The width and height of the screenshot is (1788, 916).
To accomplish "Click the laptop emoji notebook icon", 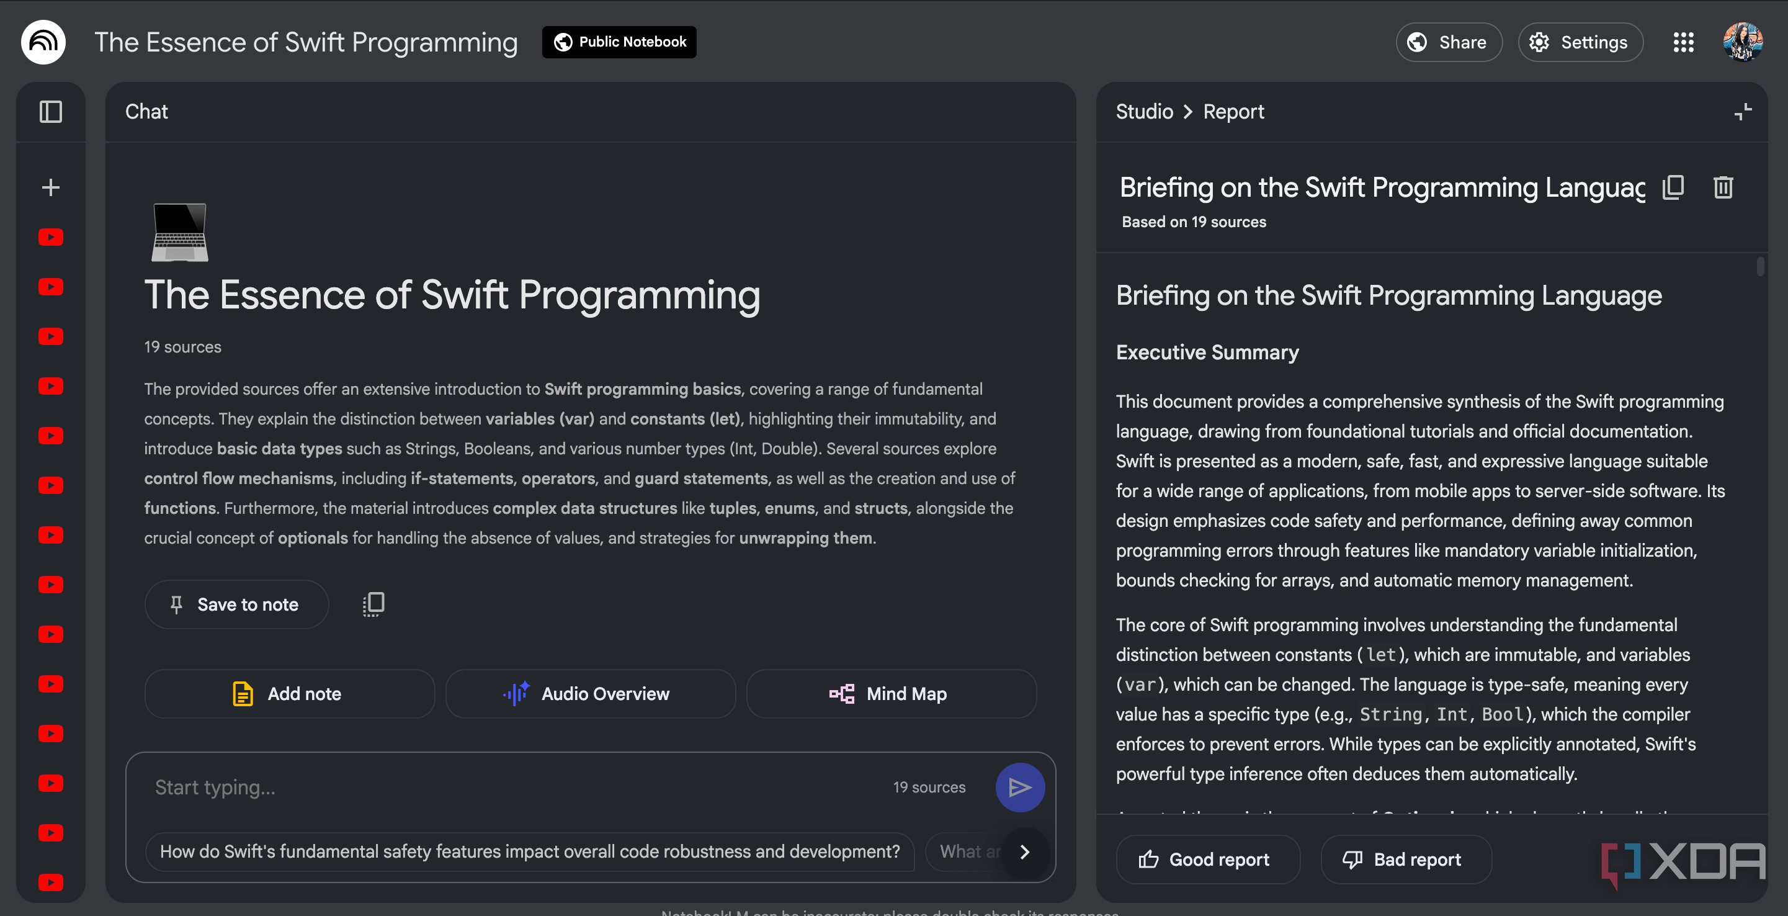I will pos(180,232).
